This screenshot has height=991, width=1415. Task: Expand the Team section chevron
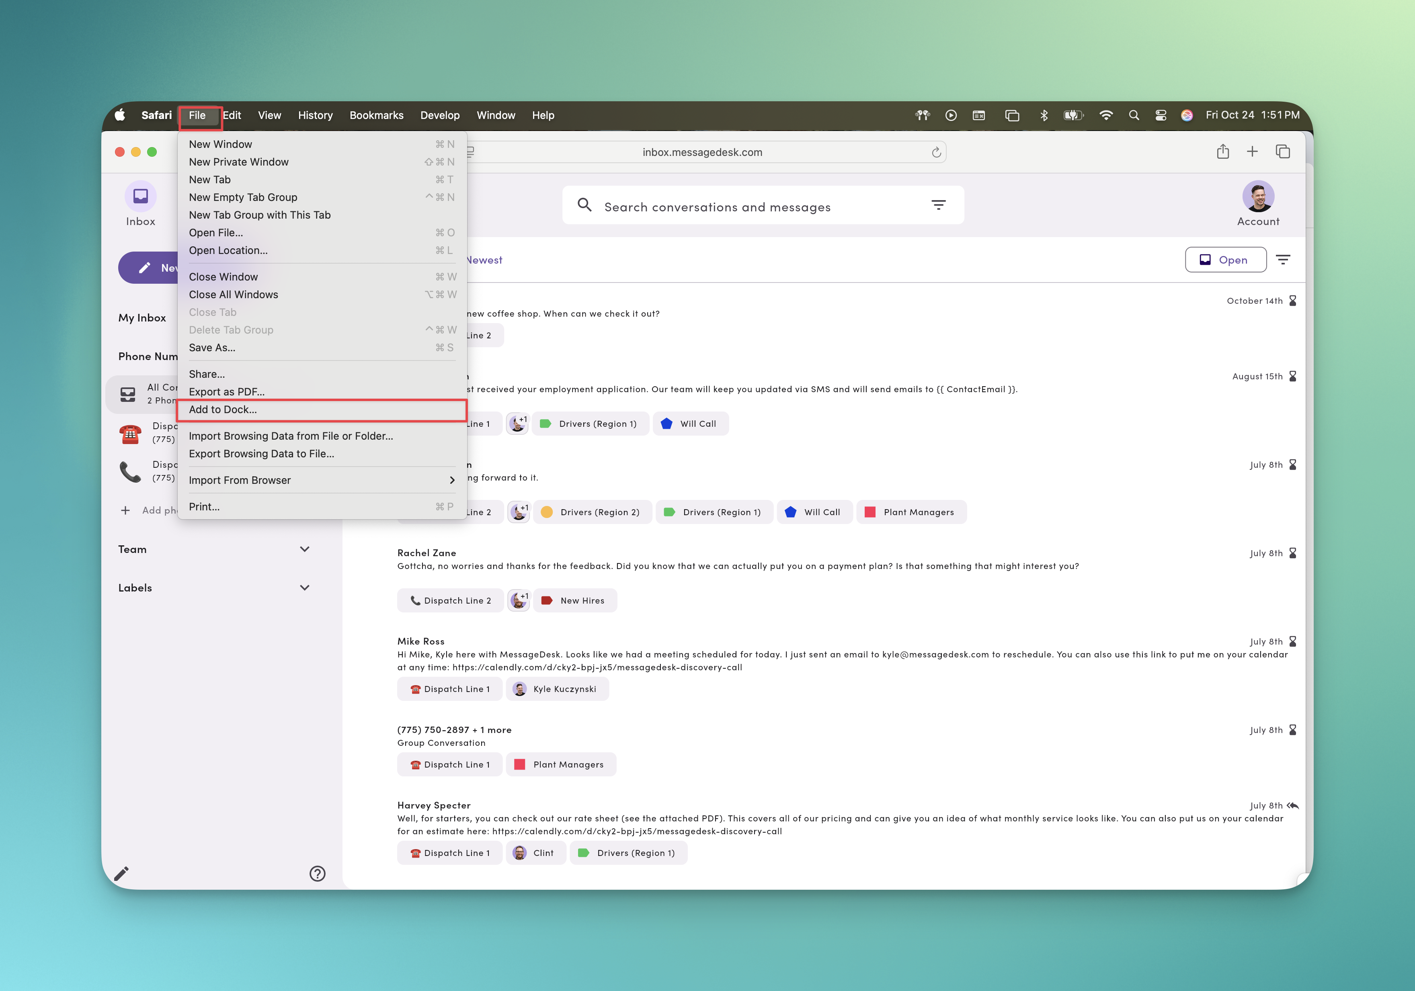(304, 549)
